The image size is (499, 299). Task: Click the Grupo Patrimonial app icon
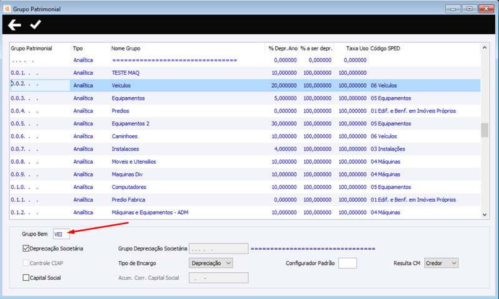click(x=7, y=9)
